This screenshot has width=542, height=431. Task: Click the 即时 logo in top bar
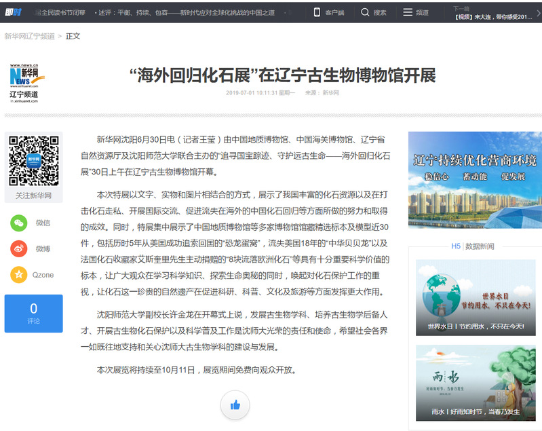tap(13, 12)
